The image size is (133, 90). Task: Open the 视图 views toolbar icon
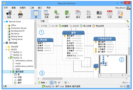click(46, 13)
